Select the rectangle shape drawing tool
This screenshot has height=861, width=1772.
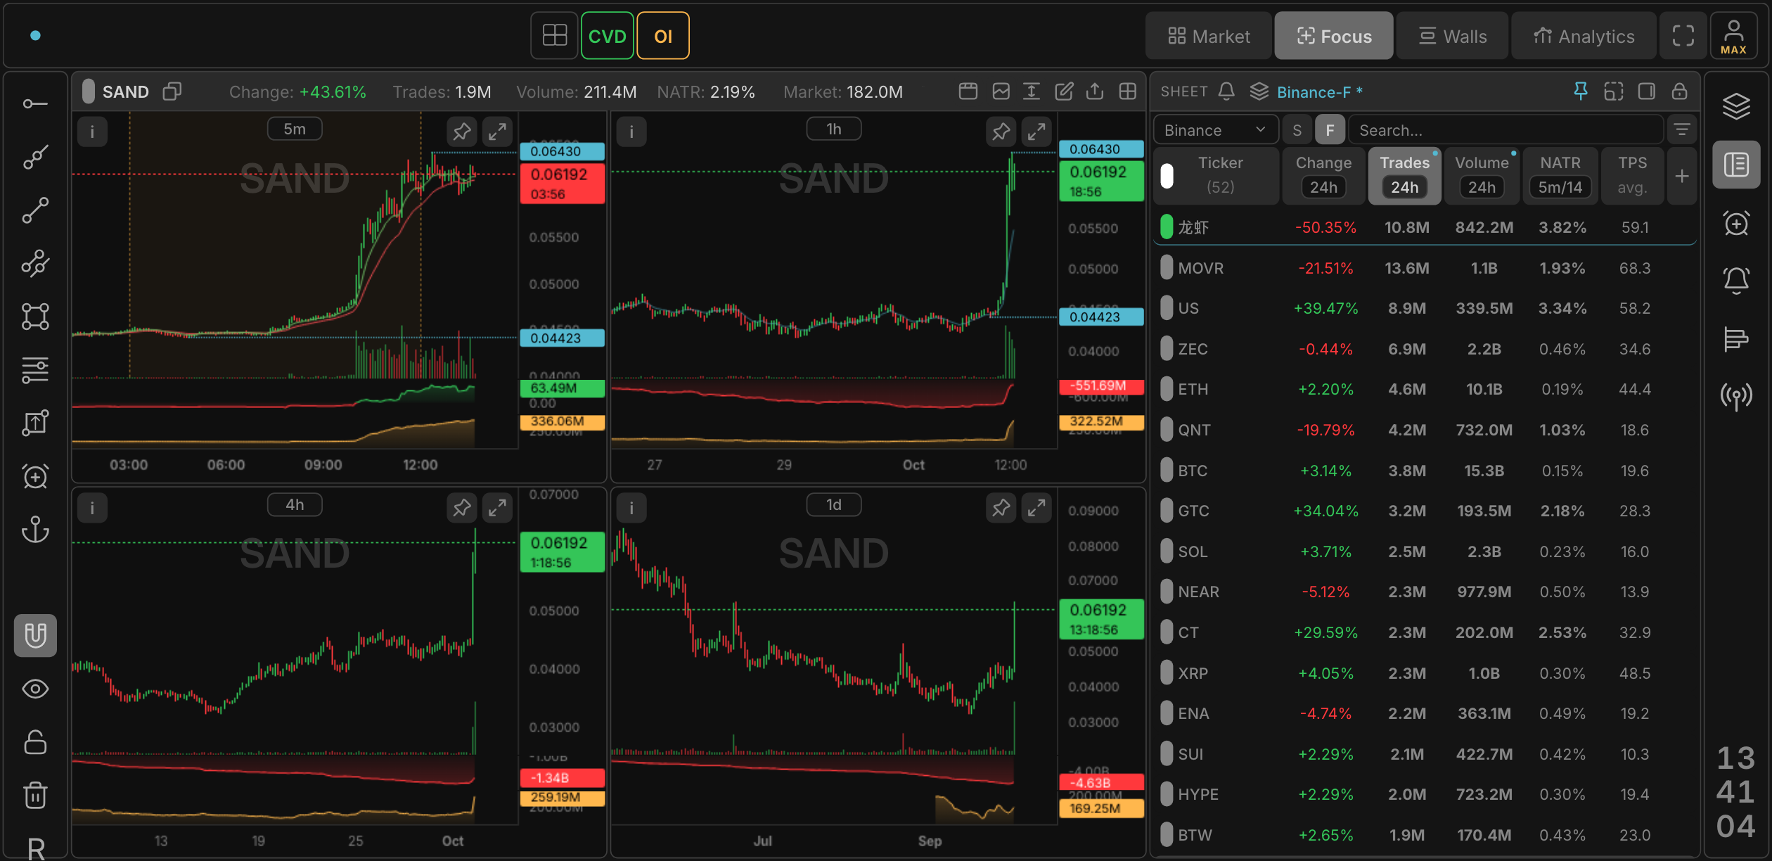[35, 317]
